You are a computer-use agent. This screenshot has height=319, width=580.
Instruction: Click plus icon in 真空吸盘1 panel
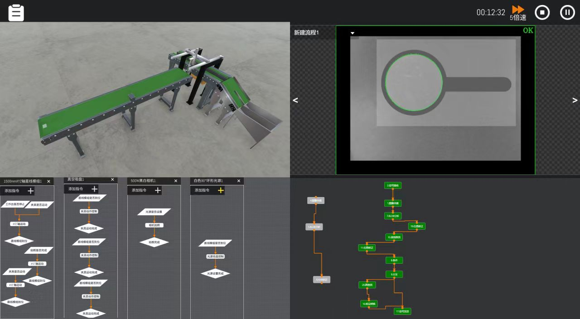(94, 189)
